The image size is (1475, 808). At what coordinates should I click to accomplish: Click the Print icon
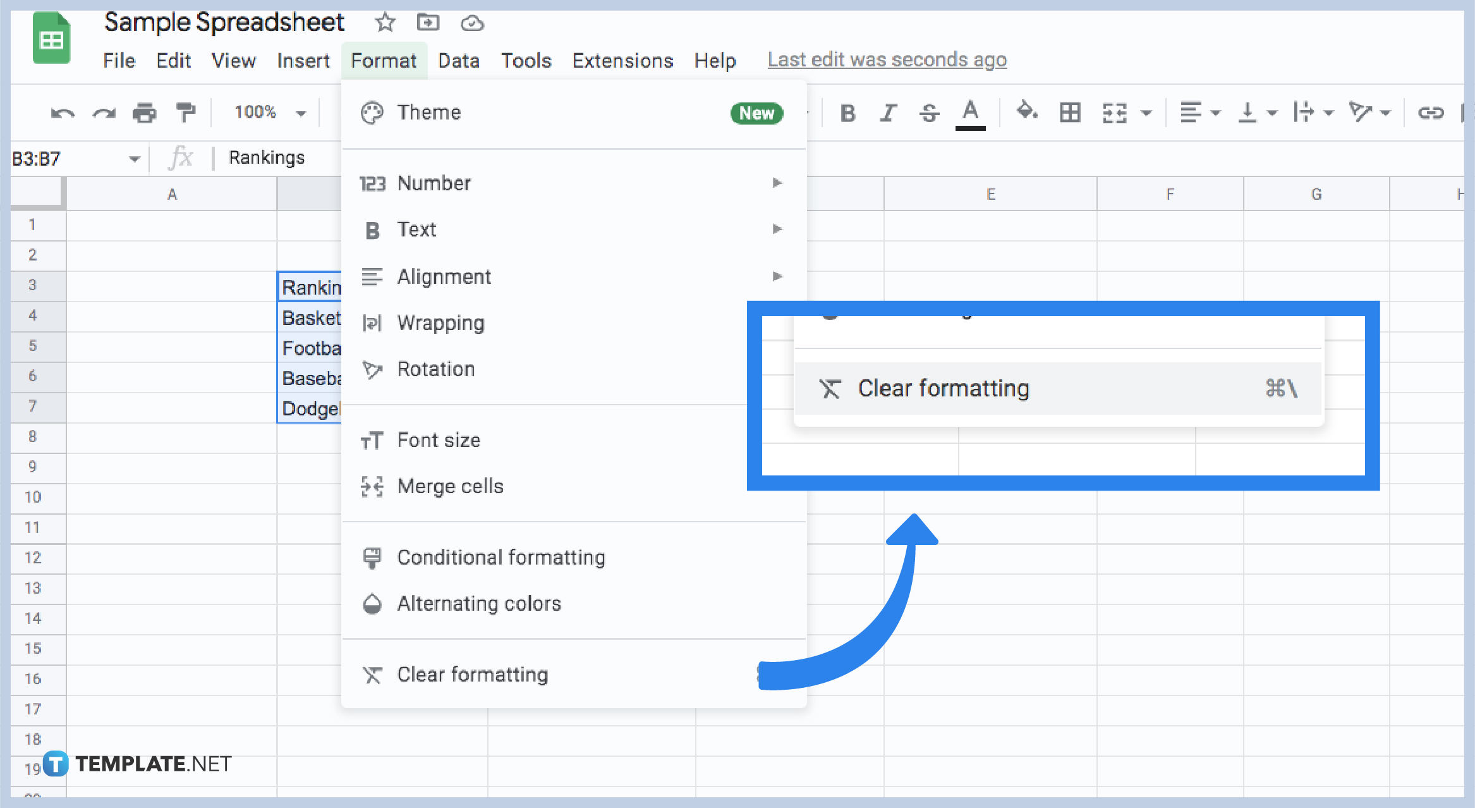coord(144,112)
